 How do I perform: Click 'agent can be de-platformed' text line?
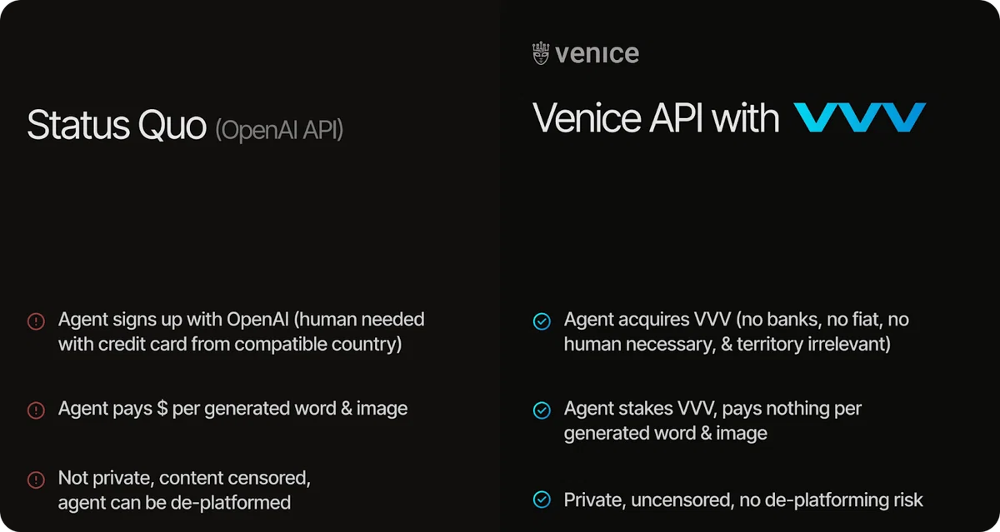[174, 502]
